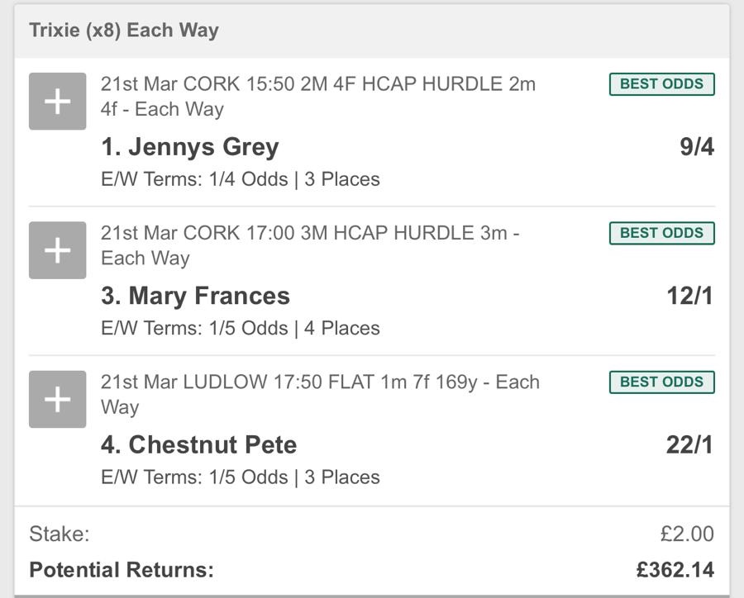Click Best Odds badge for Jennys Grey
Image resolution: width=744 pixels, height=598 pixels.
(x=661, y=84)
